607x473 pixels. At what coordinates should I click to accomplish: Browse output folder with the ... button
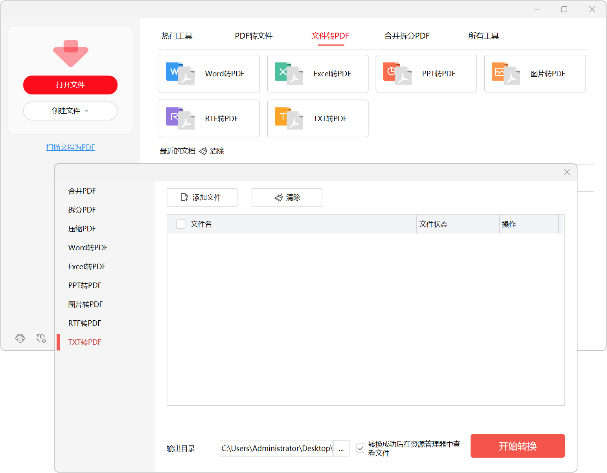coord(341,448)
